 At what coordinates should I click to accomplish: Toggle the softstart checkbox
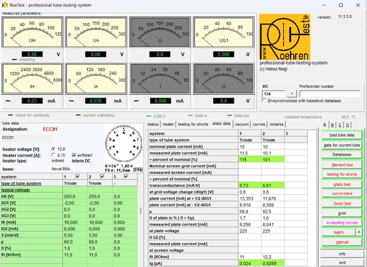pyautogui.click(x=74, y=155)
